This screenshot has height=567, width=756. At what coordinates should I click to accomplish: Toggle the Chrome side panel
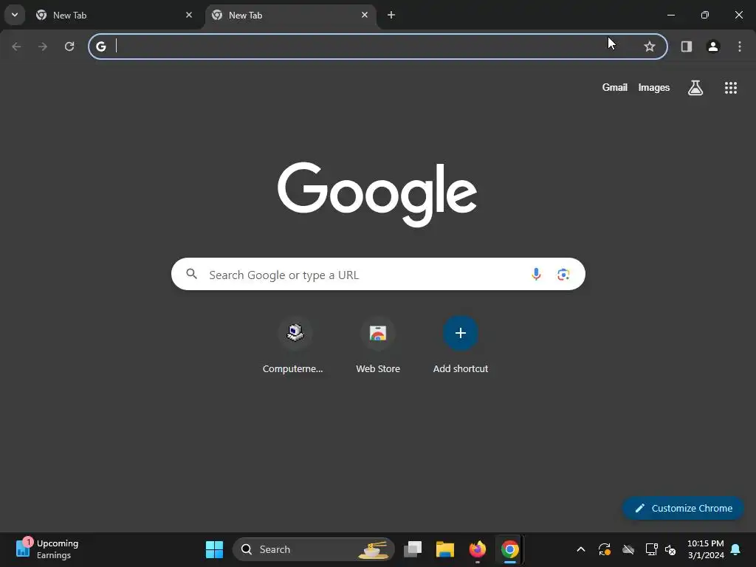[x=687, y=47]
